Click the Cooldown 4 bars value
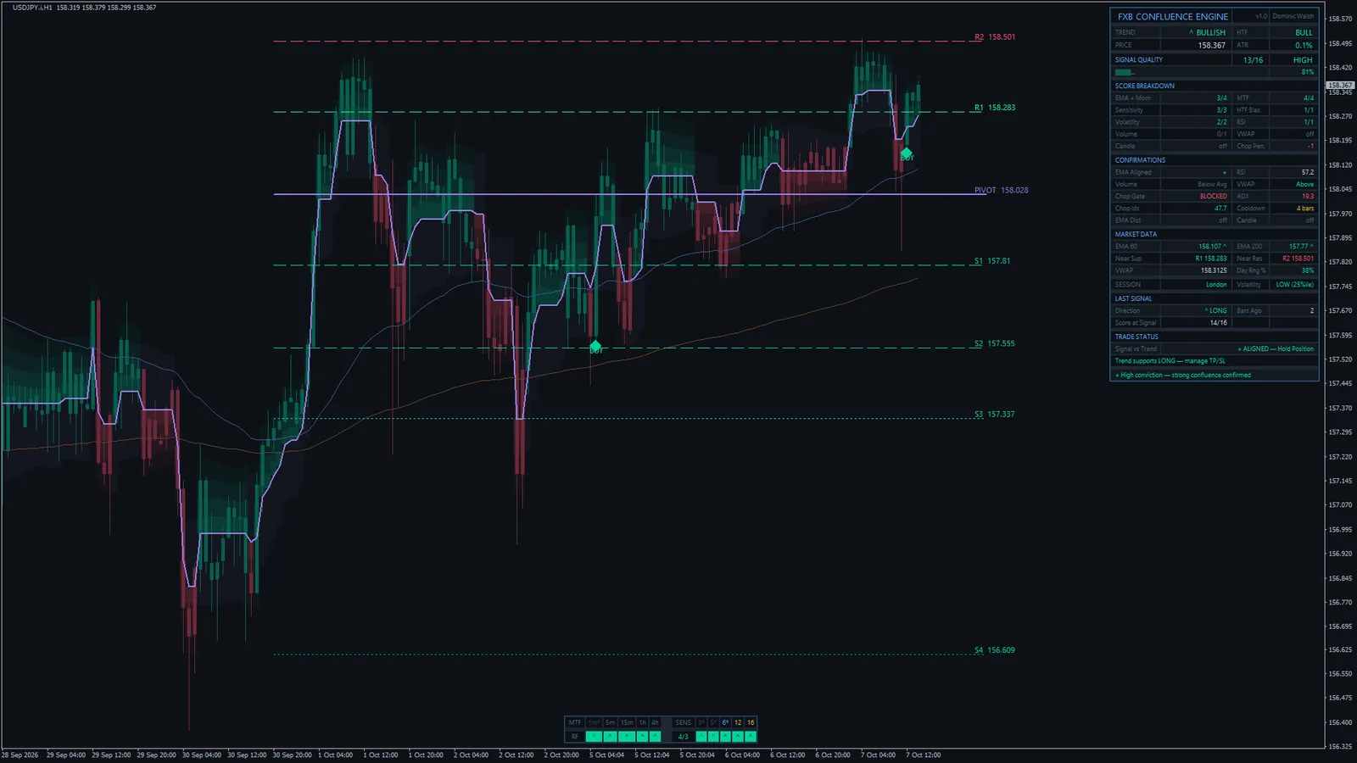Viewport: 1357px width, 763px height. (1304, 209)
